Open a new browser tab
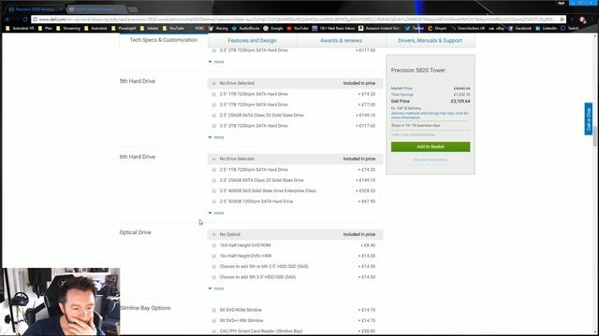Screen dimensions: 599x336 [133, 9]
